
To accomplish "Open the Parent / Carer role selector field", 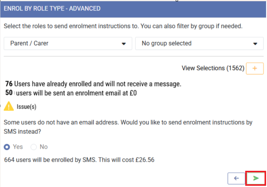I will (61, 43).
